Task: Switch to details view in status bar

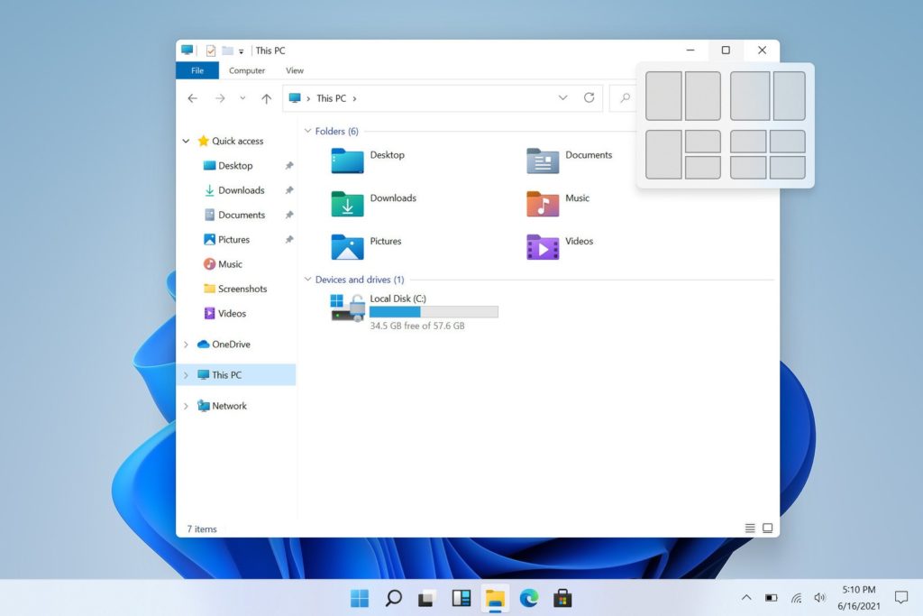Action: pyautogui.click(x=750, y=529)
